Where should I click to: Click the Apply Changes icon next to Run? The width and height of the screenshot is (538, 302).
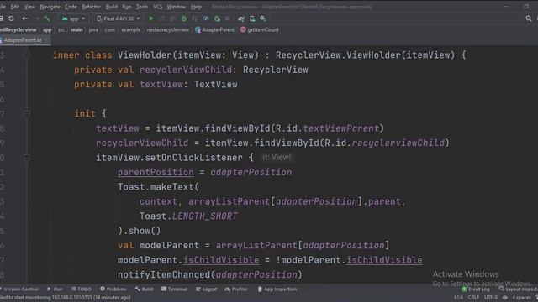coord(162,18)
